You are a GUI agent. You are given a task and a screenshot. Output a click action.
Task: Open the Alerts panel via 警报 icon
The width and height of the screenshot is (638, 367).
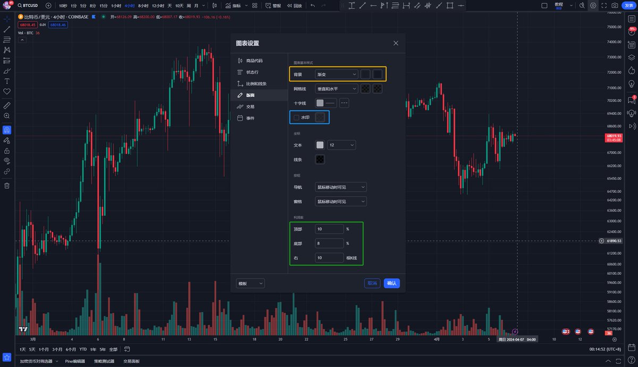click(x=272, y=6)
